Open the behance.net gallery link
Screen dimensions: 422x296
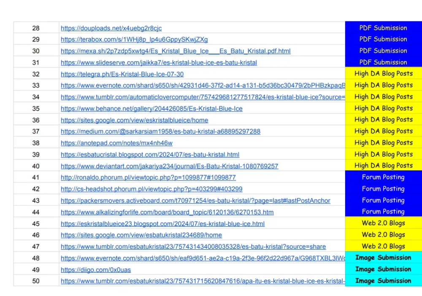point(151,109)
